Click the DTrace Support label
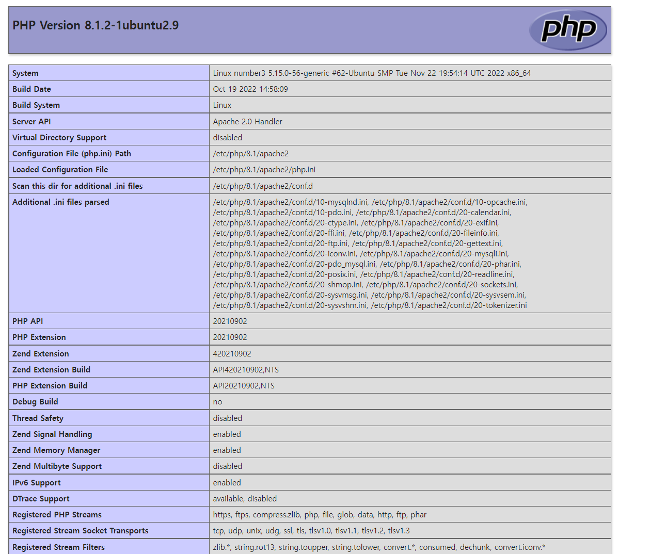This screenshot has height=554, width=666. click(41, 499)
